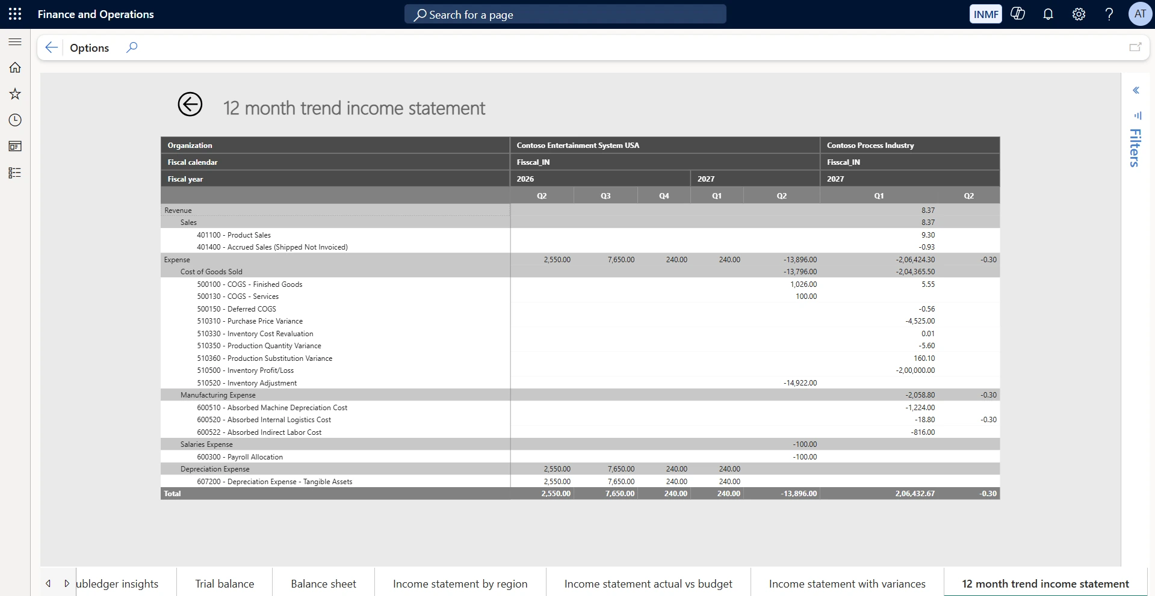Open the Copilot icon in header
1155x596 pixels.
click(1018, 14)
